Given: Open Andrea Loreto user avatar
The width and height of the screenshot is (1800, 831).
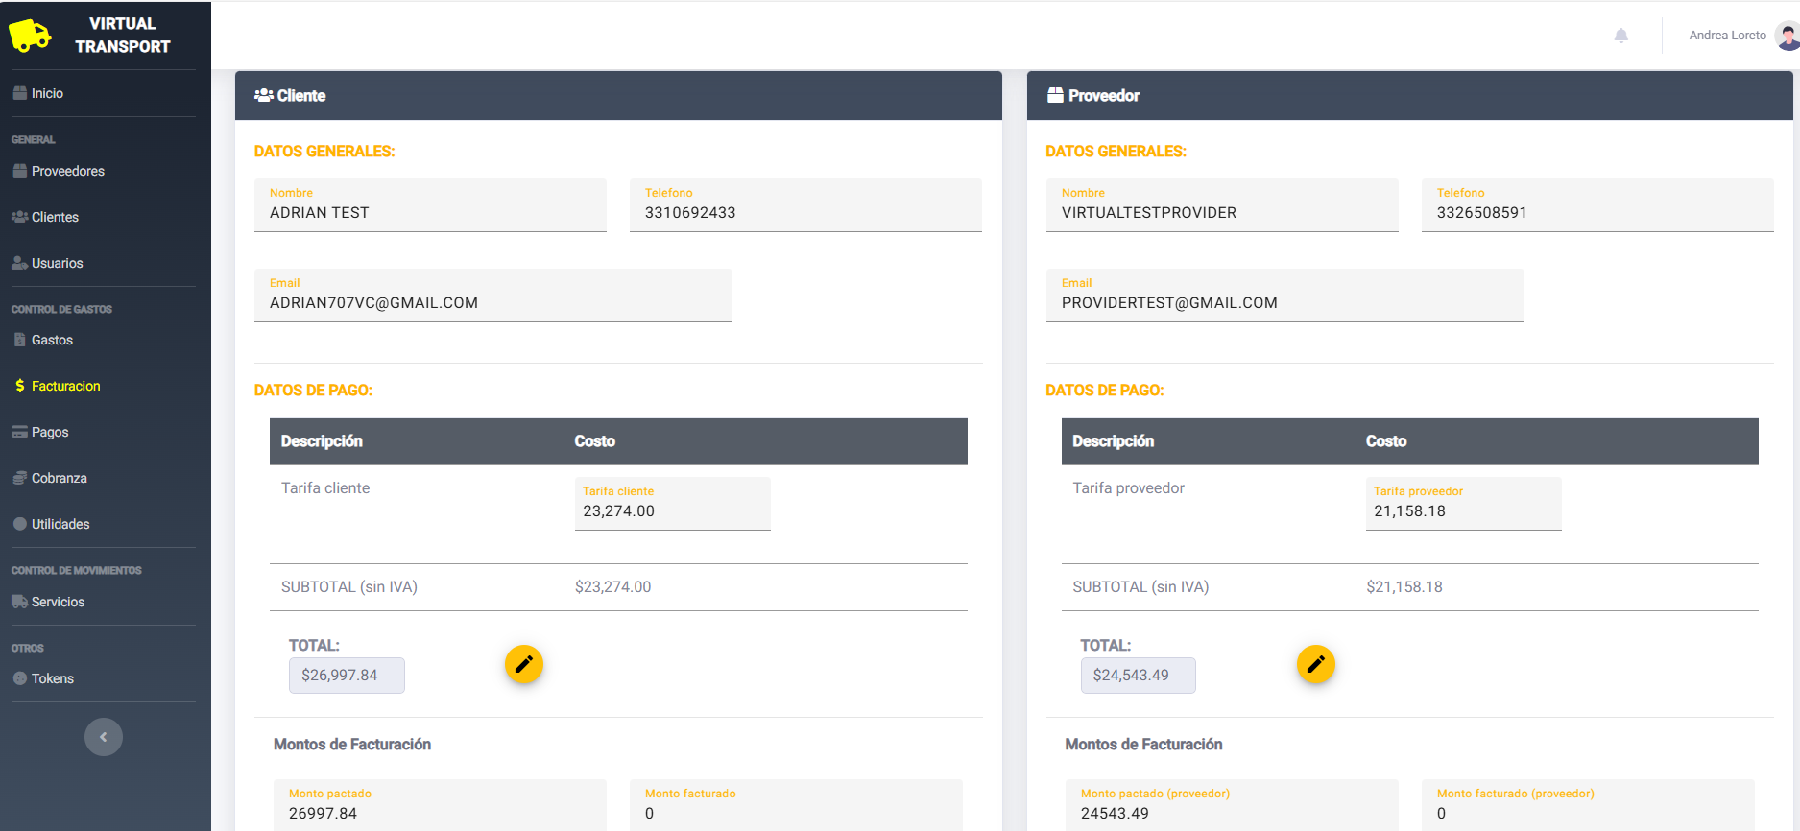Looking at the screenshot, I should point(1787,36).
